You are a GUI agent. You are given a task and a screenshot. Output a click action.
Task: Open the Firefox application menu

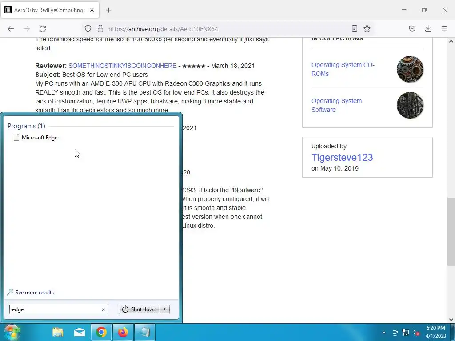tap(444, 28)
